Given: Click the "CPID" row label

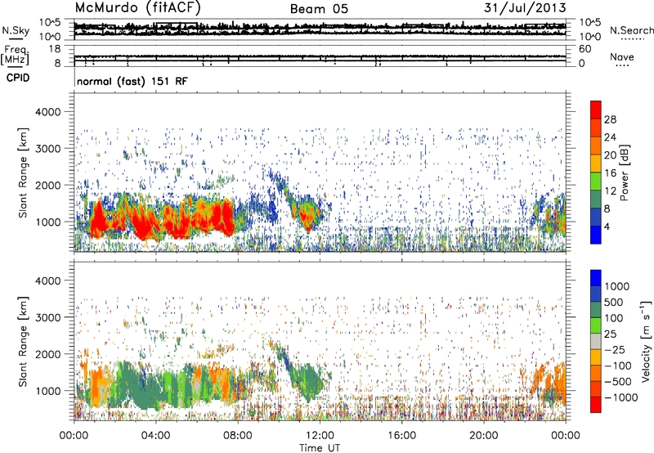Looking at the screenshot, I should point(18,78).
